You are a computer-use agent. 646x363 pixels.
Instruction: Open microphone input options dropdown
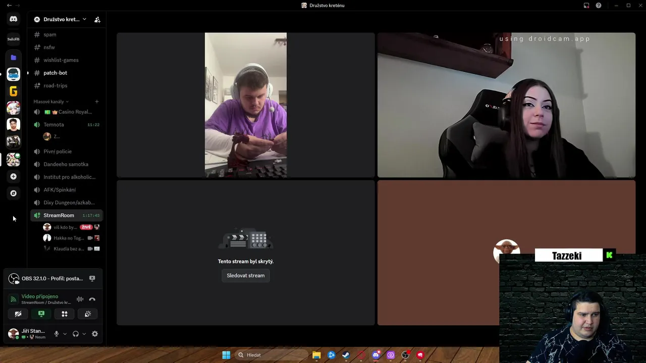click(x=65, y=334)
